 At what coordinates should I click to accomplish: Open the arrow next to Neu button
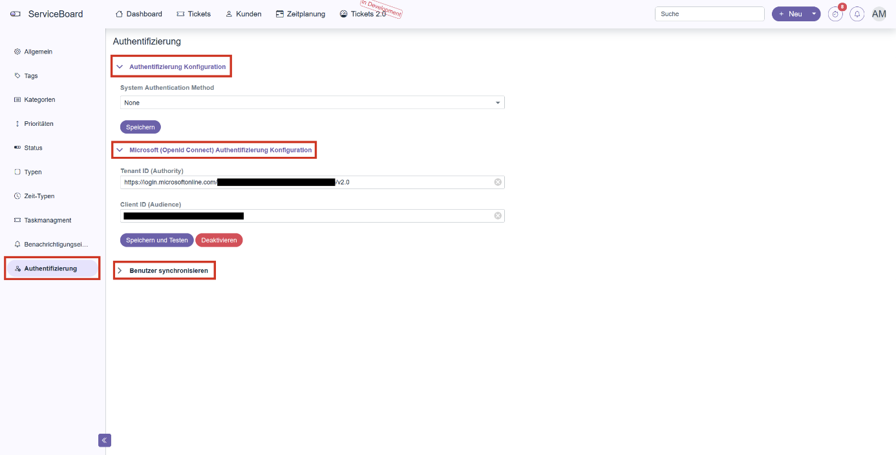(814, 14)
